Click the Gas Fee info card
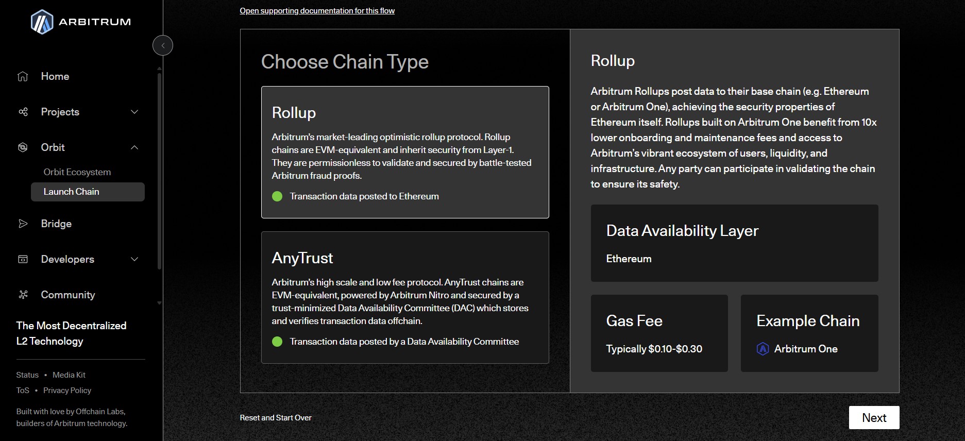965x441 pixels. (659, 333)
